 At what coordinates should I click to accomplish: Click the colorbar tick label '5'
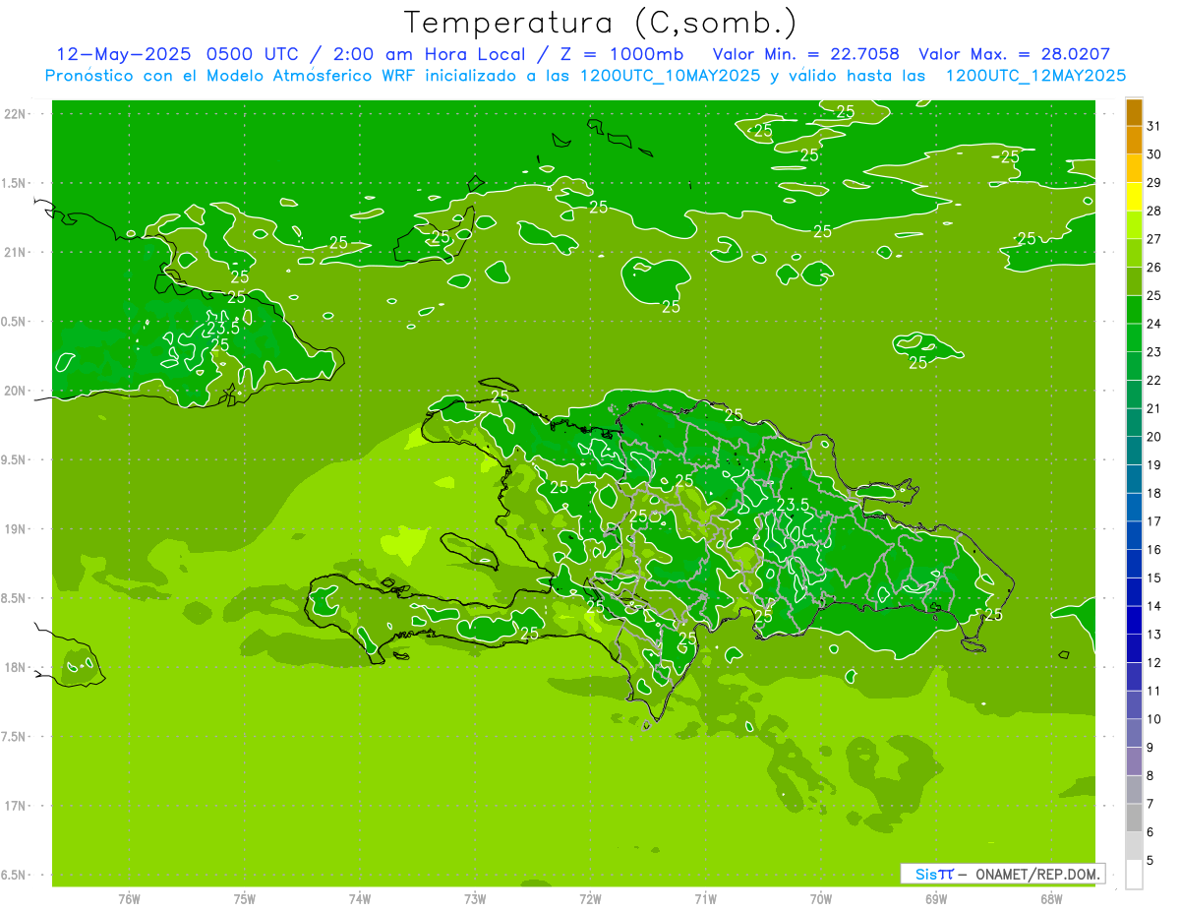[1150, 861]
